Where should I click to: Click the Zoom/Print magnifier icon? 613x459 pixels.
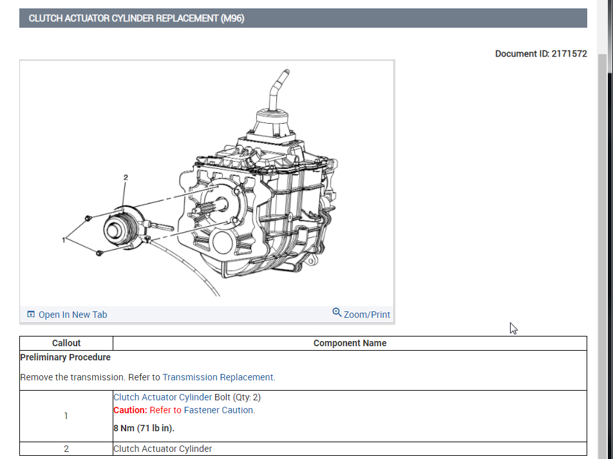(337, 313)
